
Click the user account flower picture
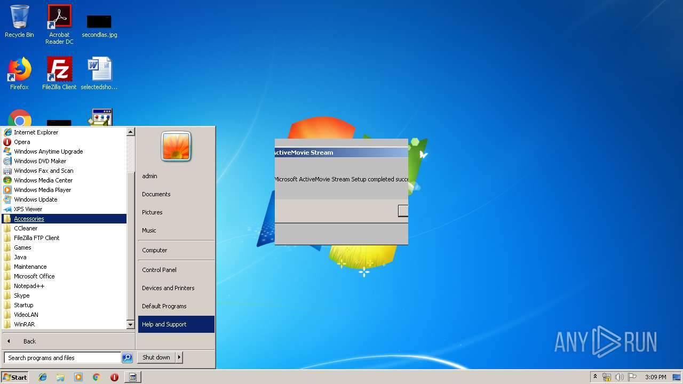(x=176, y=146)
